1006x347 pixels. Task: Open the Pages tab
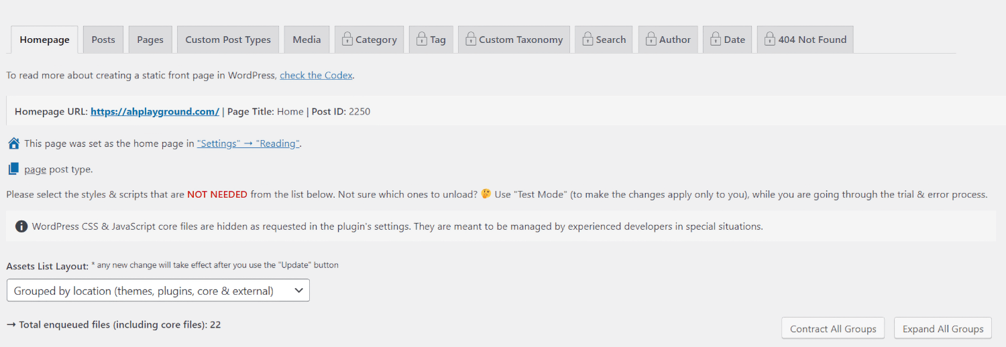150,40
